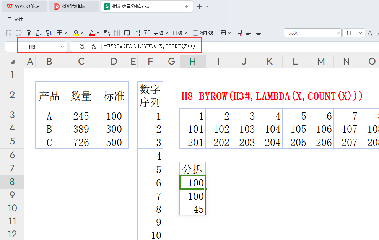Image resolution: width=379 pixels, height=240 pixels.
Task: Toggle the filter funnel icon
Action: coord(29,33)
